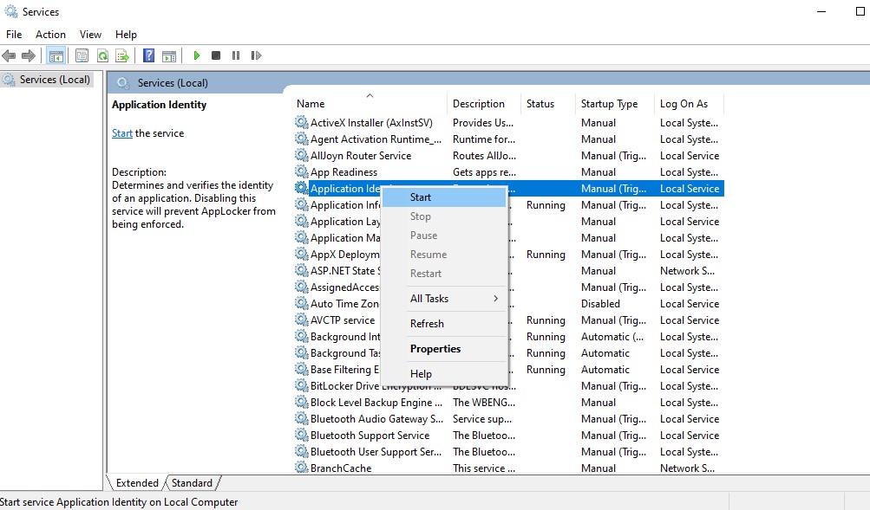
Task: Select the BranchCache service row
Action: pos(509,468)
